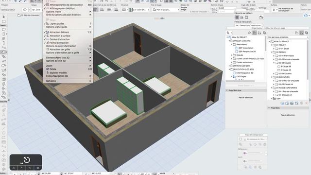Toggle Affichage plan d'édition
The image size is (311, 175).
pos(62,8)
